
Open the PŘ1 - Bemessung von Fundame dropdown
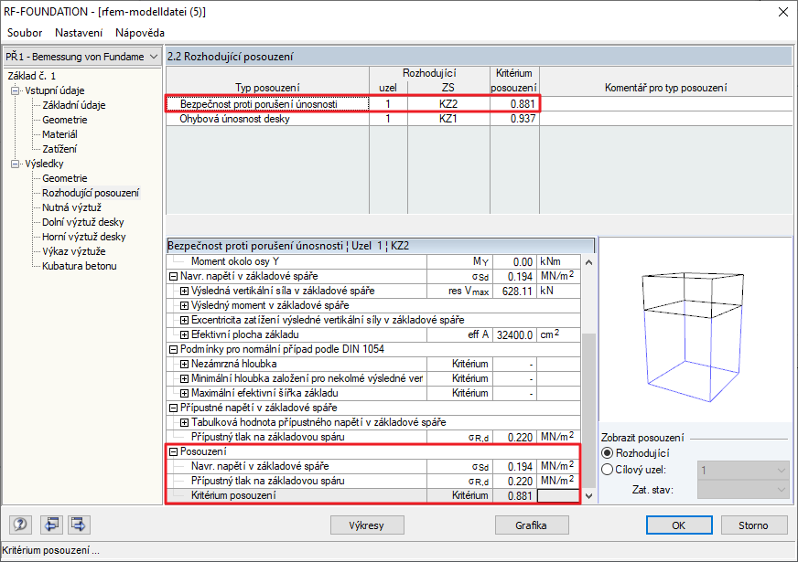[82, 57]
